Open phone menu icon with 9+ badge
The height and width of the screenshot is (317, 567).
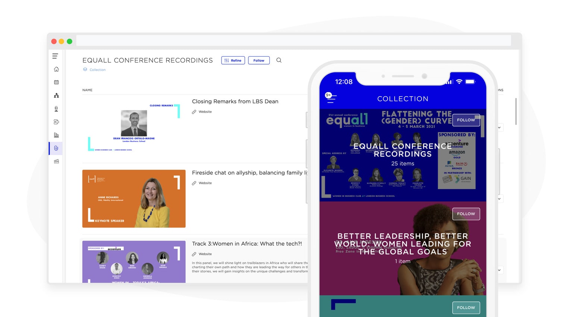[331, 97]
